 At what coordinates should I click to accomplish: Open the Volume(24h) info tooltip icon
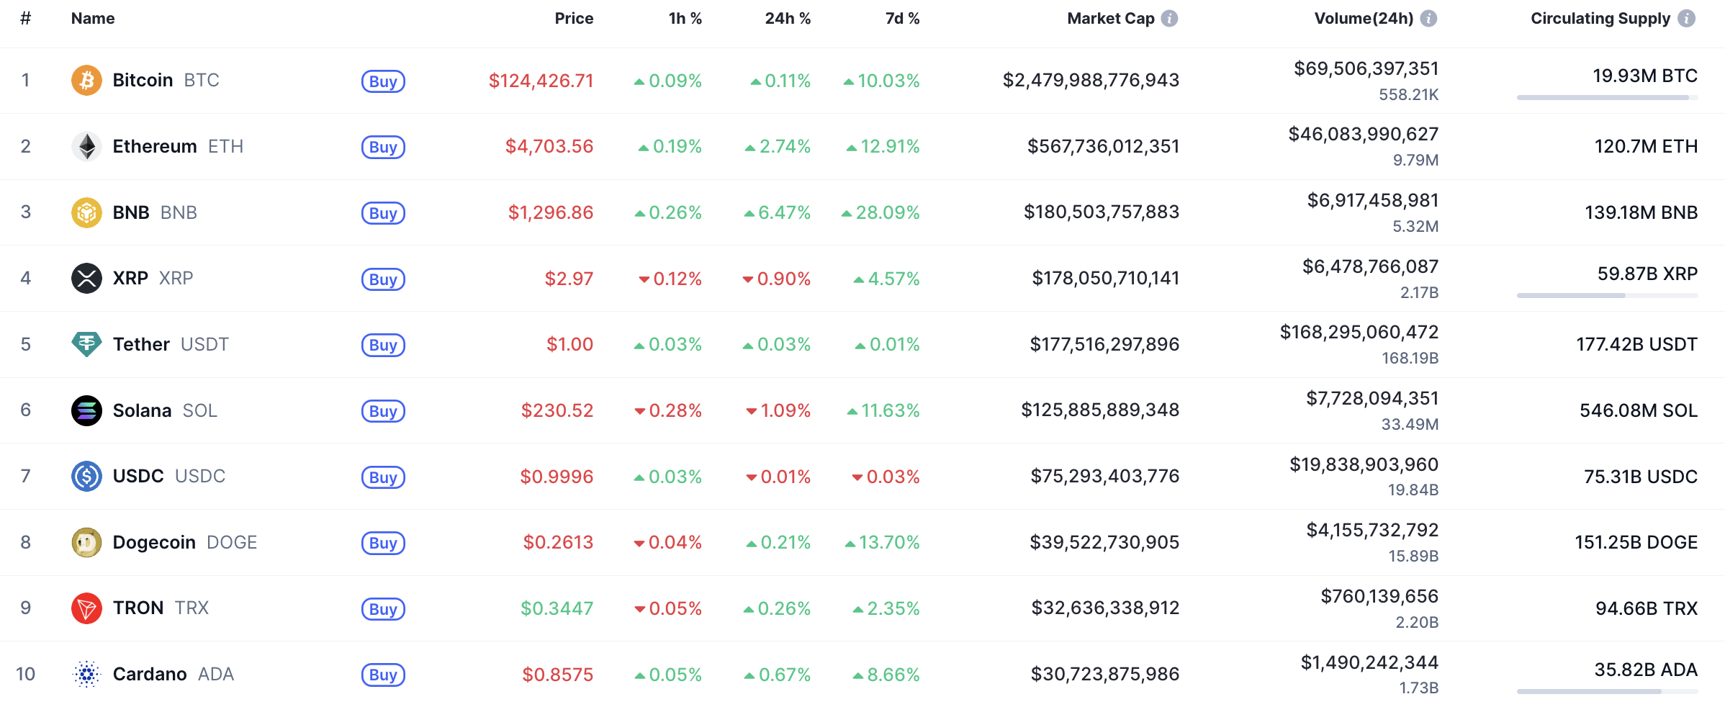point(1428,19)
